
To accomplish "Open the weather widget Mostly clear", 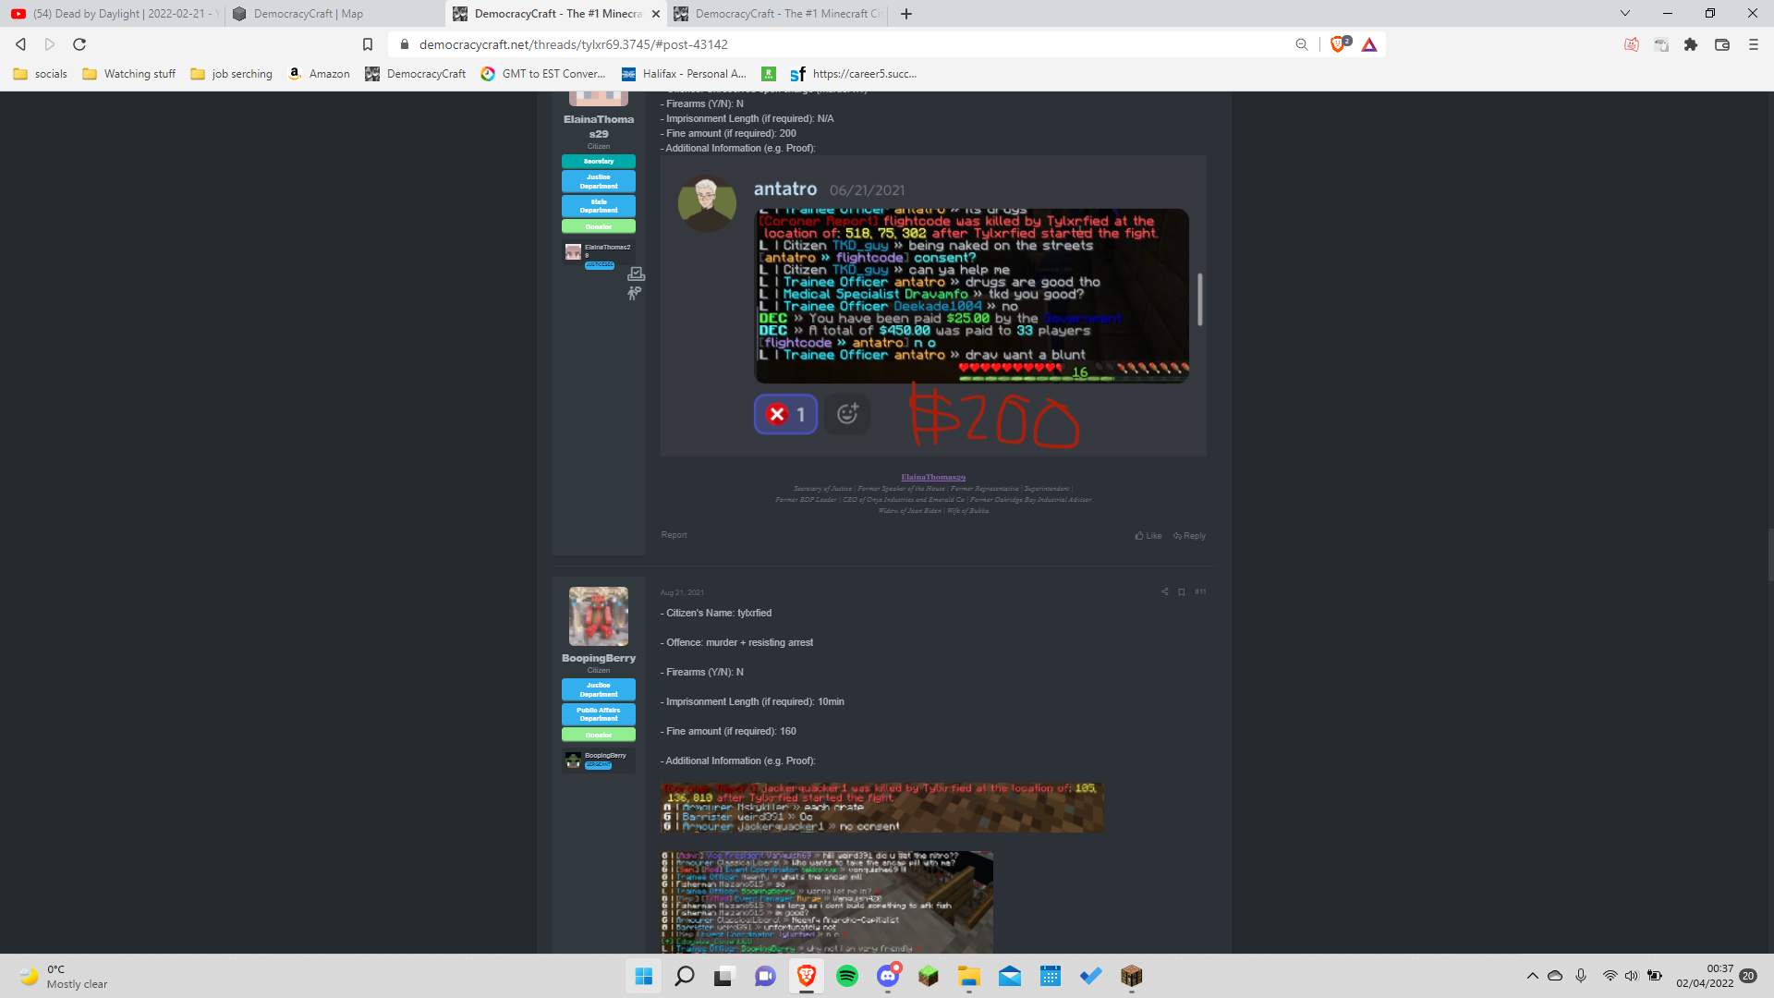I will (65, 976).
